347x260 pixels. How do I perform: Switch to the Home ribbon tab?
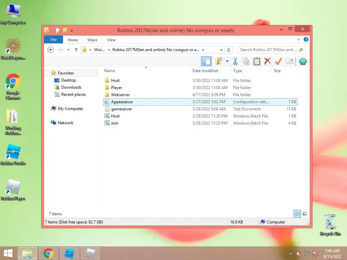pos(73,40)
